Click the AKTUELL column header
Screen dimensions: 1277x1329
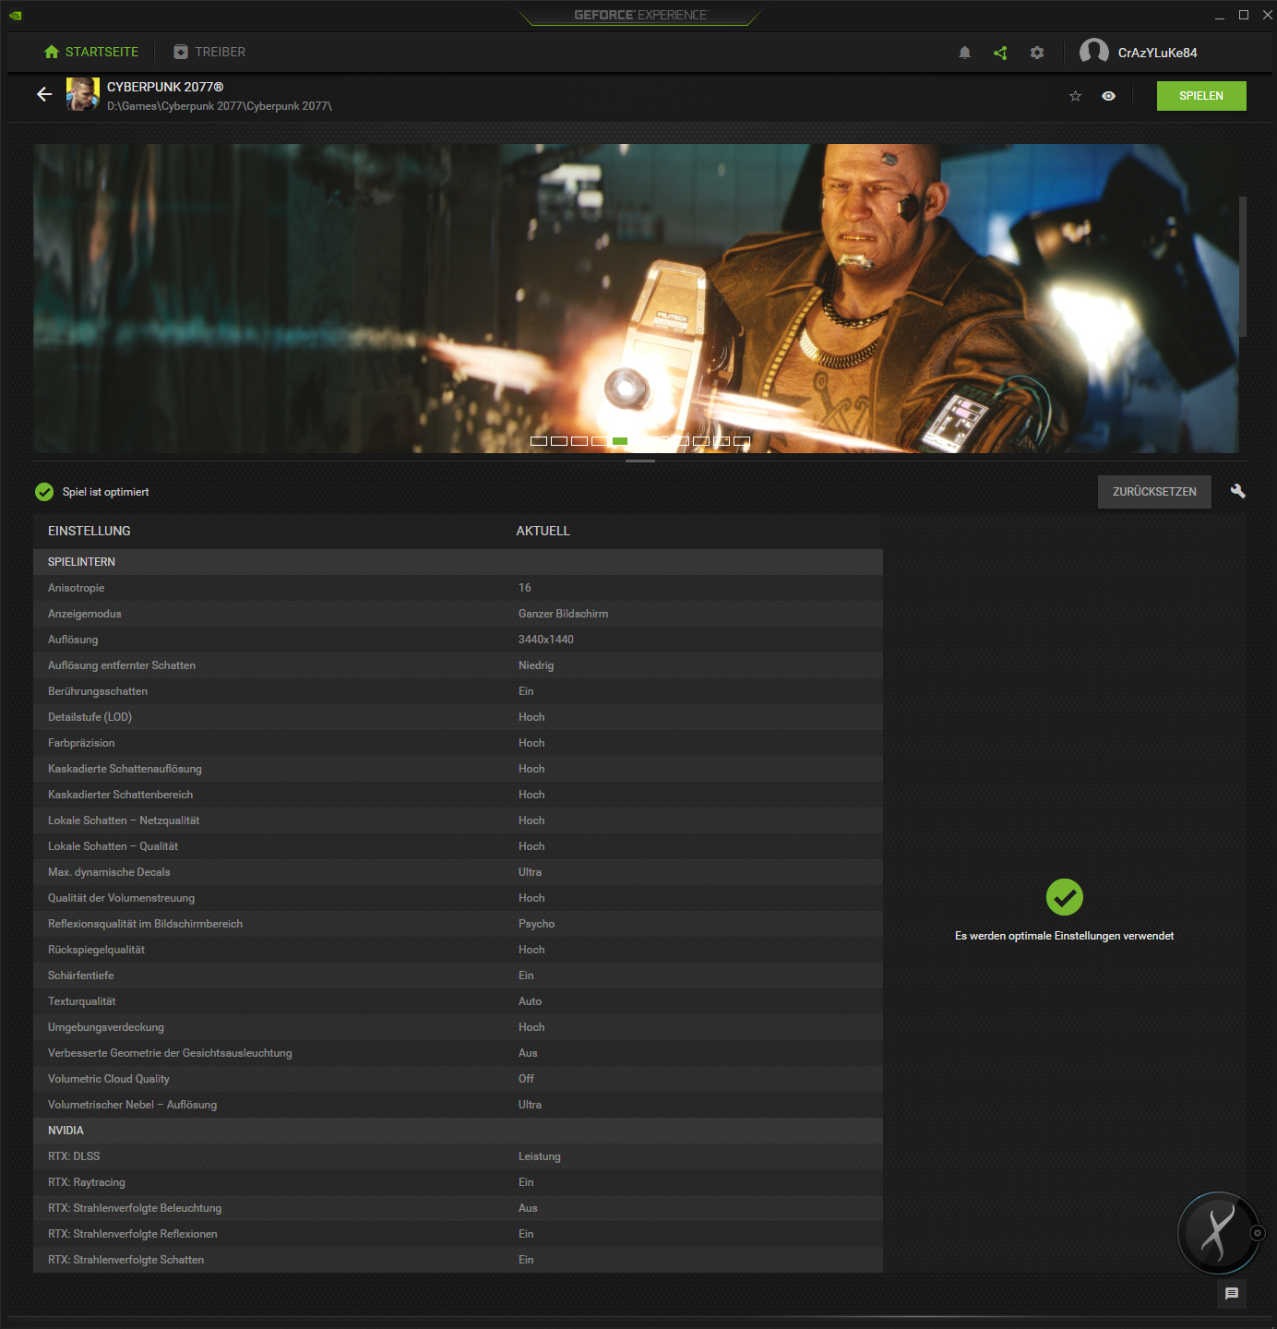(x=543, y=531)
